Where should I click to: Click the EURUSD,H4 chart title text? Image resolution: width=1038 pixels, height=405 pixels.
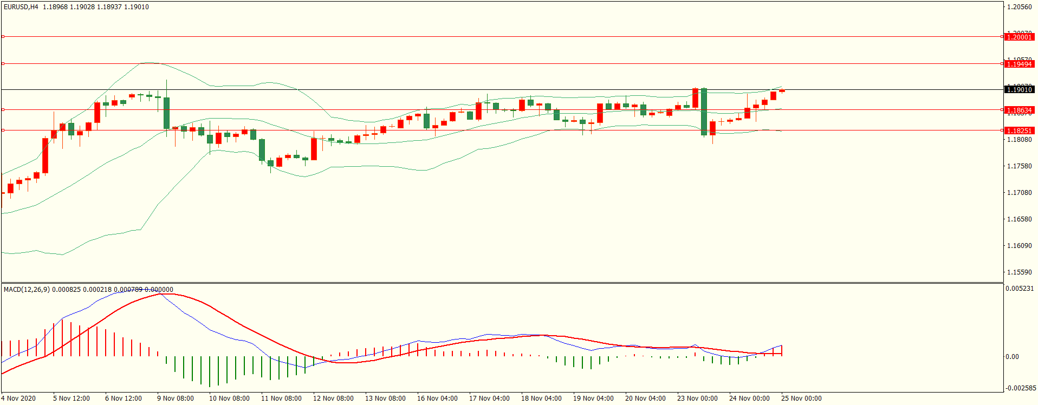pyautogui.click(x=21, y=7)
